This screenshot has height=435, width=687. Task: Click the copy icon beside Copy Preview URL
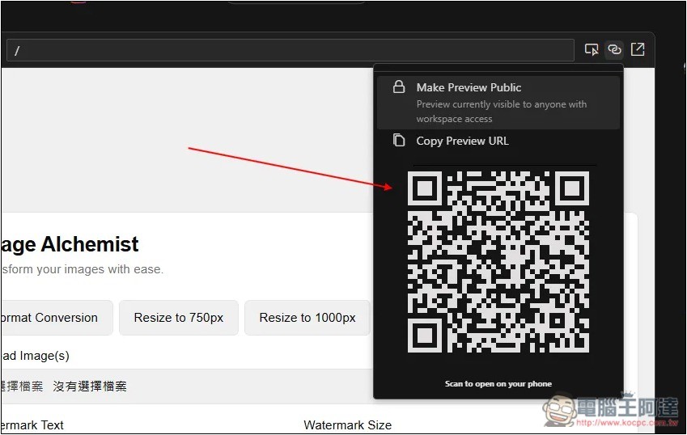point(398,141)
